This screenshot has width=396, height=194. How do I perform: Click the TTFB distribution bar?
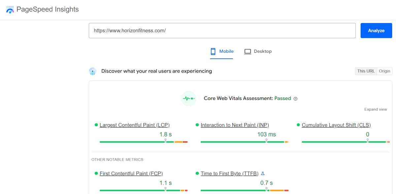click(245, 190)
